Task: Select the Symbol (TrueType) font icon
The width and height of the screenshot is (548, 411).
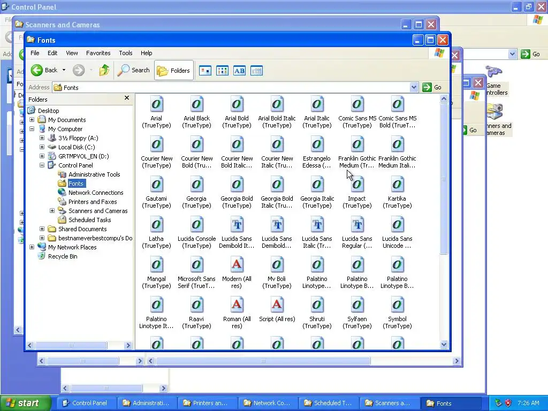Action: tap(398, 305)
